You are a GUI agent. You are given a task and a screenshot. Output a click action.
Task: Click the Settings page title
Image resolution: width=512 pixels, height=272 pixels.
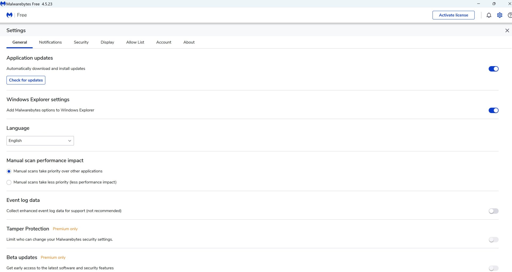(x=16, y=31)
